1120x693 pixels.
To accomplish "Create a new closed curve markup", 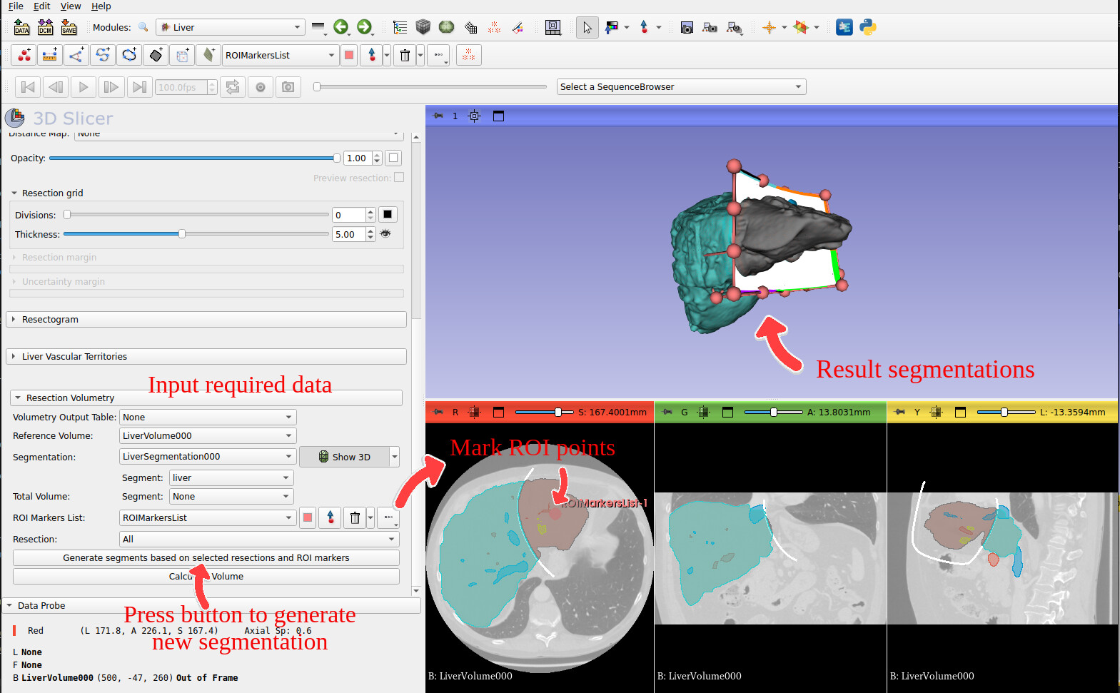I will (129, 55).
